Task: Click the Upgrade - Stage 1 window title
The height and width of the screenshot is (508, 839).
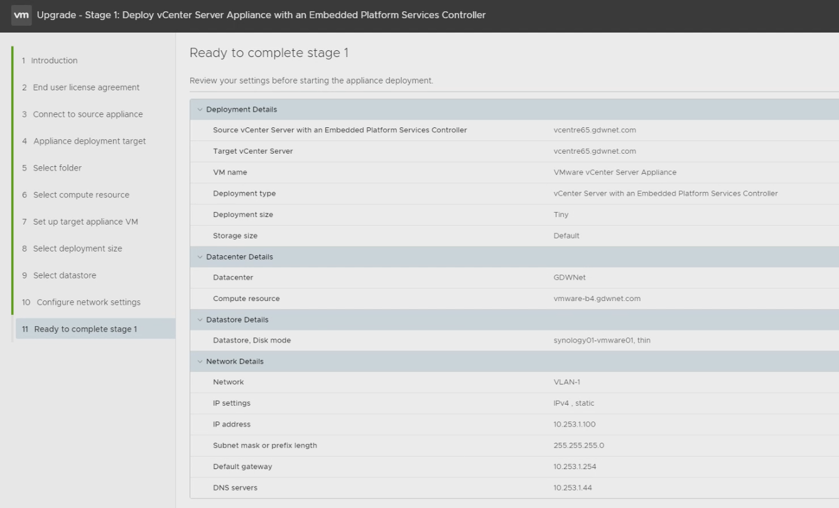Action: tap(261, 15)
